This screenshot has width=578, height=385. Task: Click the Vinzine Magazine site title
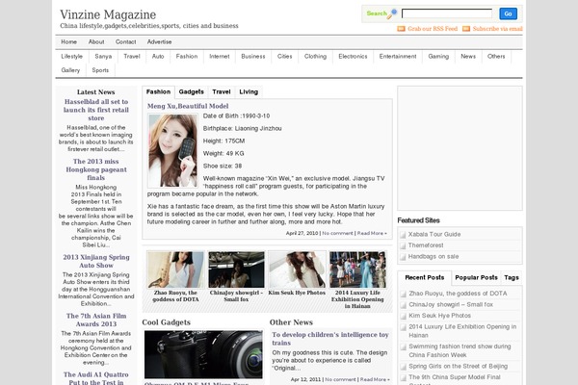(x=108, y=14)
